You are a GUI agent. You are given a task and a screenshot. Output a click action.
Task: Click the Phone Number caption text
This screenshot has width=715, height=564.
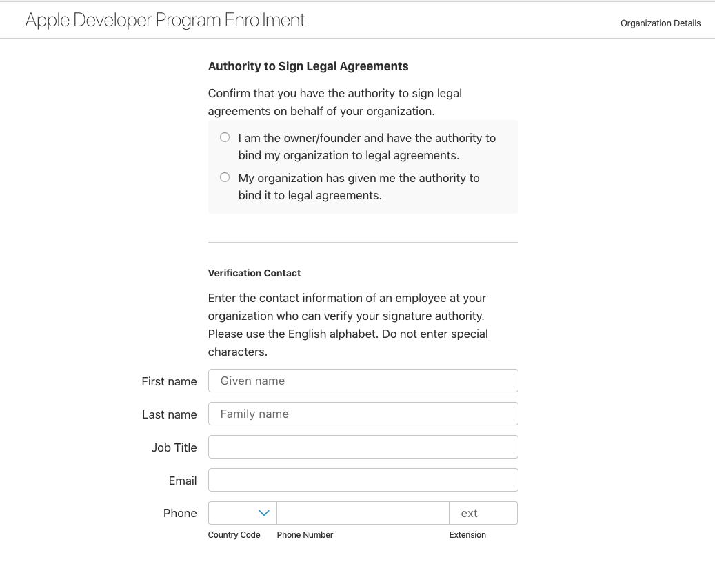(305, 535)
